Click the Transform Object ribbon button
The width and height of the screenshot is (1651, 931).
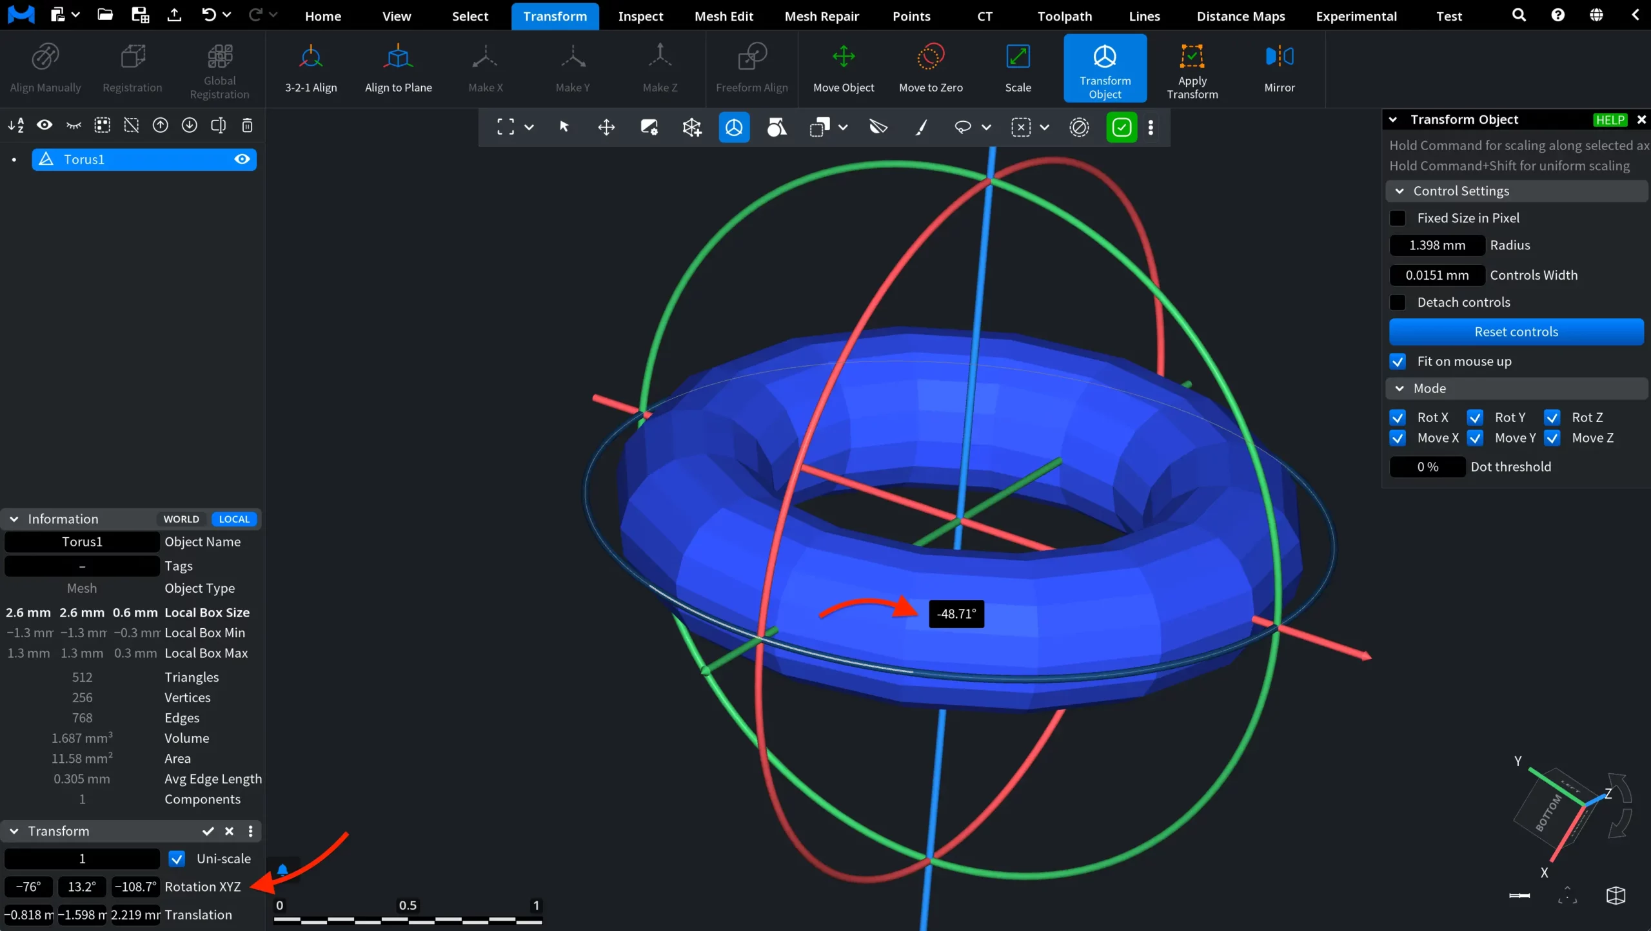click(1105, 68)
